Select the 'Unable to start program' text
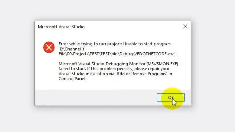The image size is (235, 132). point(147,44)
